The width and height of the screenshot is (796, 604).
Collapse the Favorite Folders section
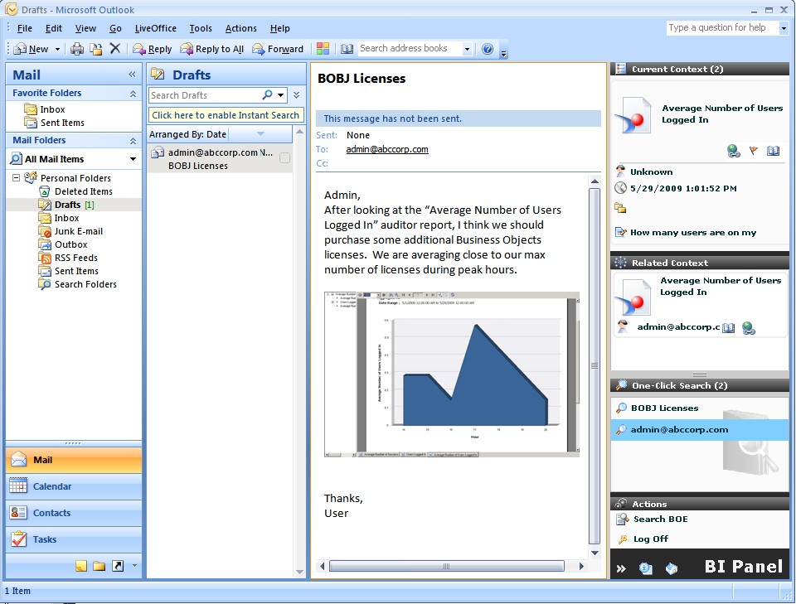point(133,94)
